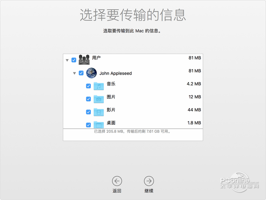Click the 12 MB size value
Image resolution: width=266 pixels, height=200 pixels.
195,97
